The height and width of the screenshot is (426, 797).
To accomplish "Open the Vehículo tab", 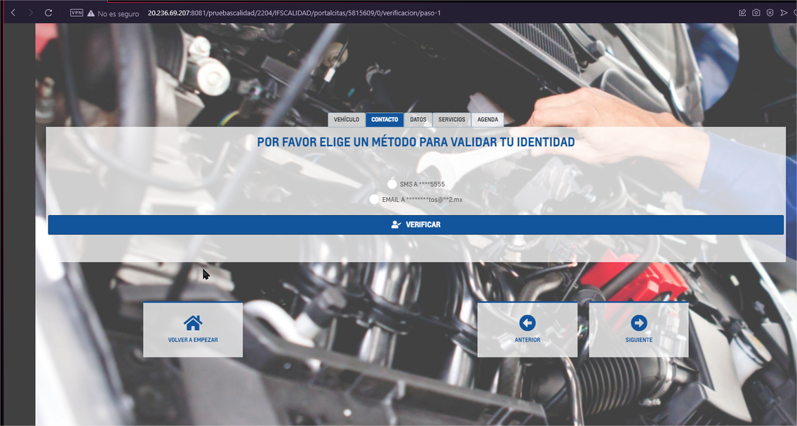I will pyautogui.click(x=347, y=119).
